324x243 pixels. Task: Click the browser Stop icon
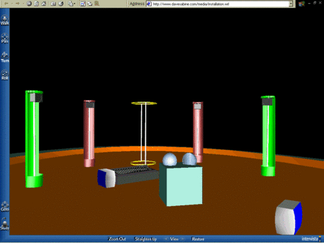29,3
